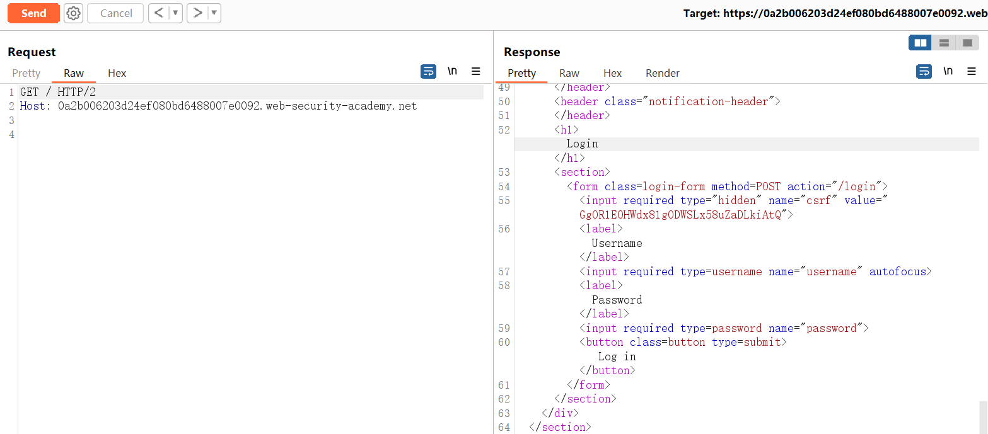Viewport: 988px width, 434px height.
Task: Toggle non-printable characters (\n) in the Request panel
Action: (x=452, y=72)
